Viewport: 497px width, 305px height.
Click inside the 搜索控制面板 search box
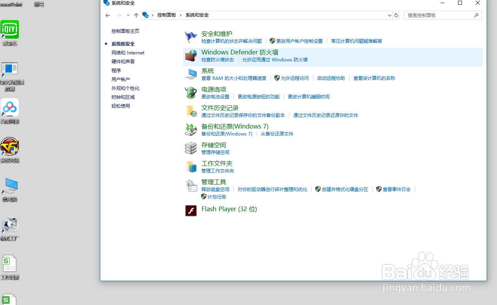pos(440,15)
